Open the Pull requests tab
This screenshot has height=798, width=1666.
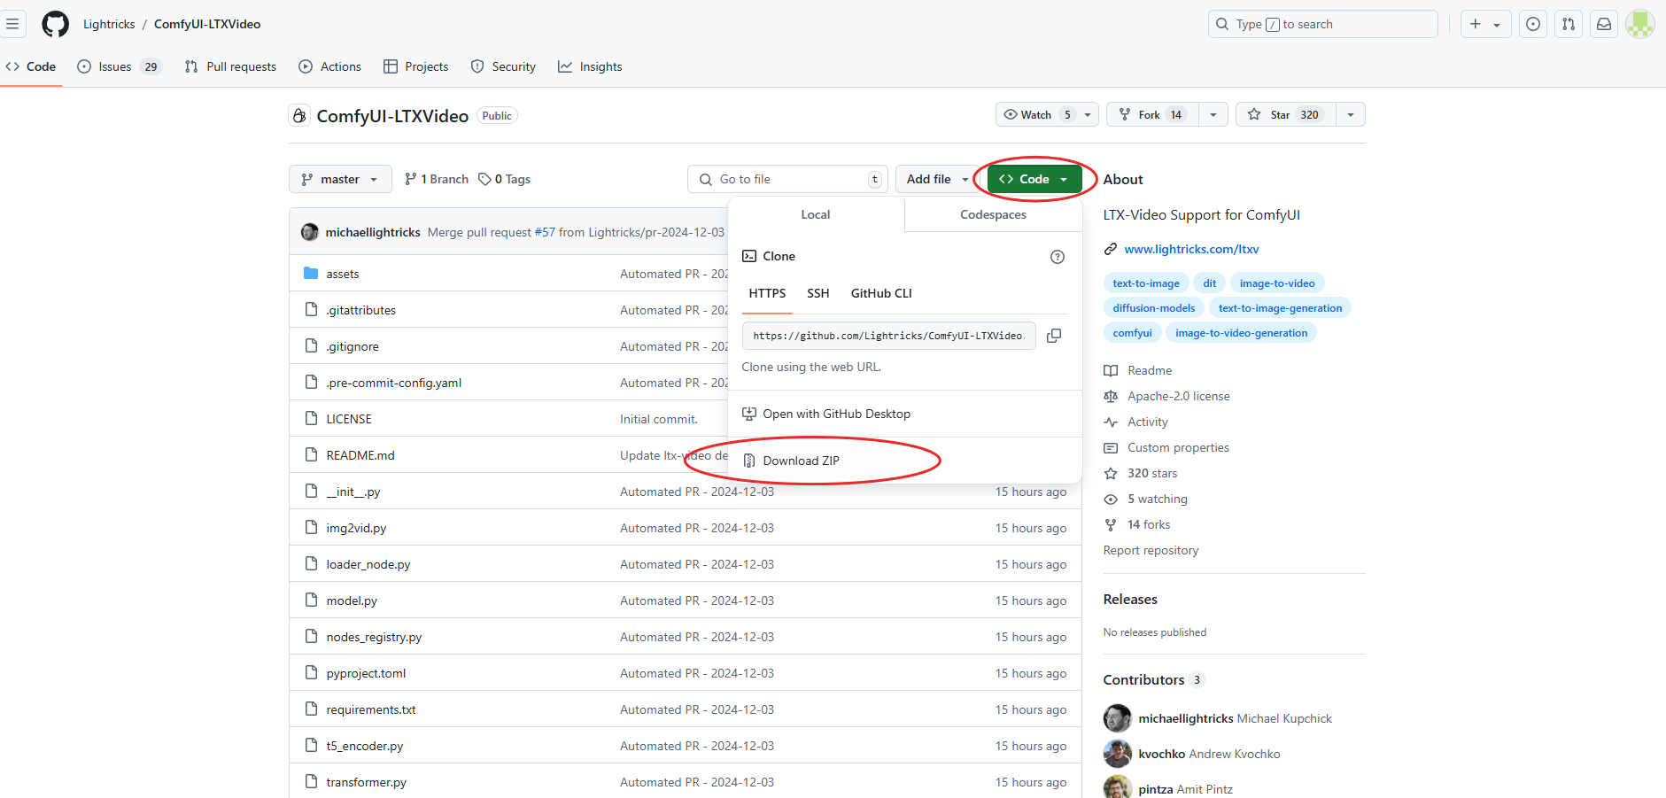coord(230,66)
